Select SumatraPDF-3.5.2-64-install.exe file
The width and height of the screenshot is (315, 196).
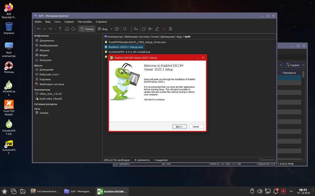click(129, 52)
